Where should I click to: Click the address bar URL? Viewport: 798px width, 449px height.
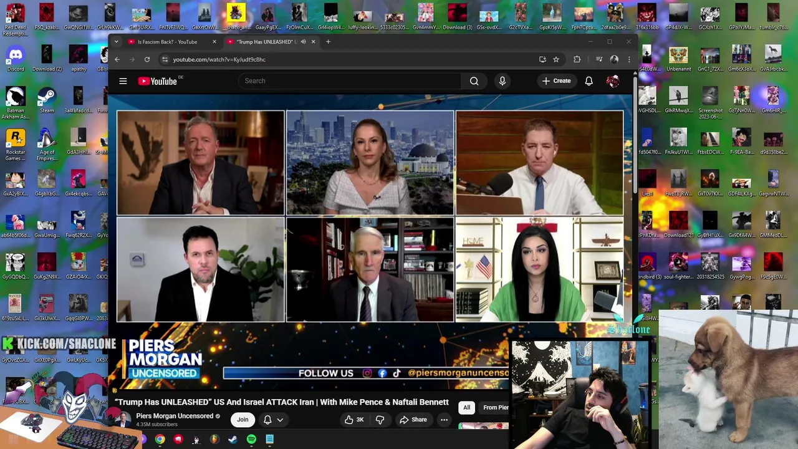pos(219,59)
